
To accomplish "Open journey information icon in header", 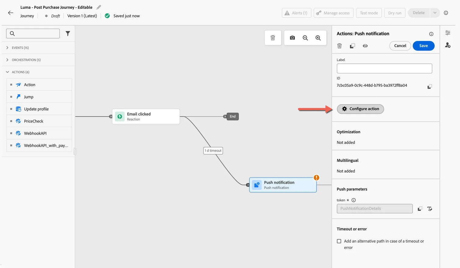I will coord(446,13).
